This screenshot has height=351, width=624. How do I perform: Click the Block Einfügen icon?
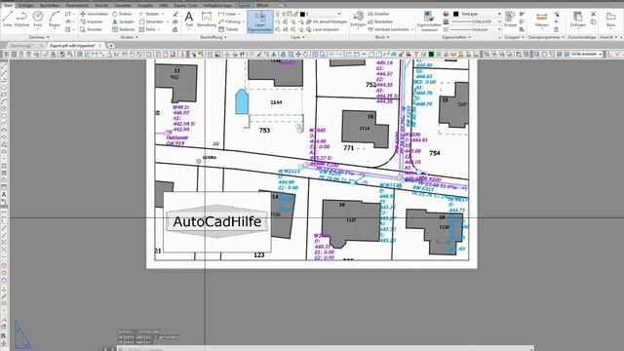(x=358, y=19)
